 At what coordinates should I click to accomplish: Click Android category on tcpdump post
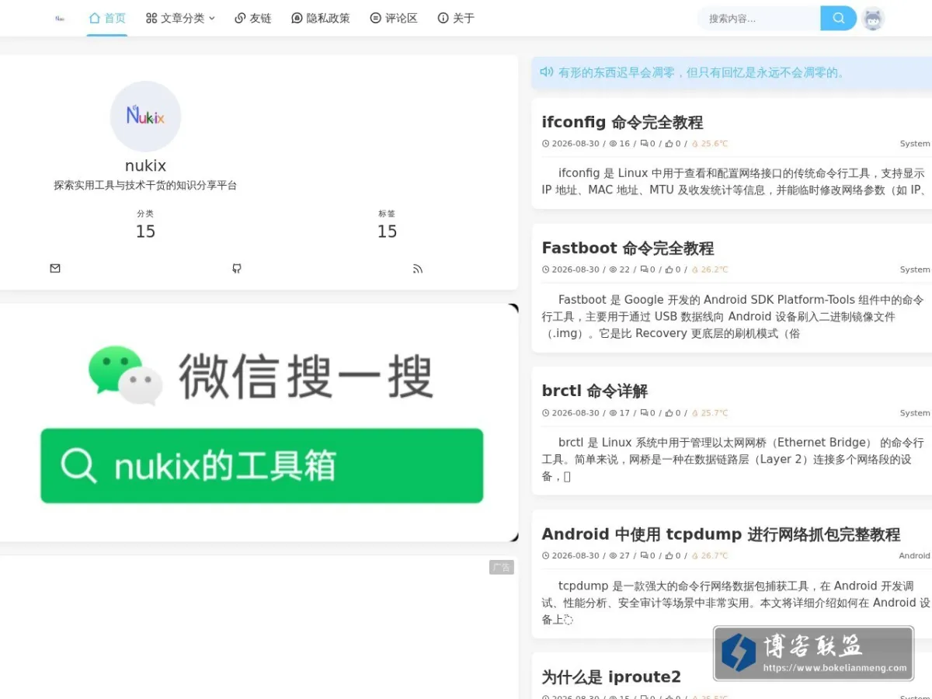[x=914, y=555]
